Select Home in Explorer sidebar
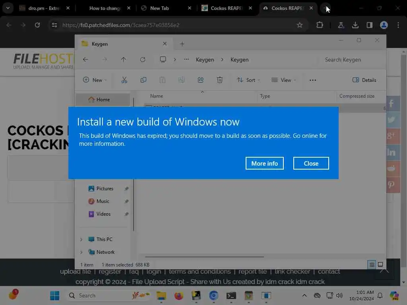This screenshot has width=407, height=305. click(x=103, y=100)
